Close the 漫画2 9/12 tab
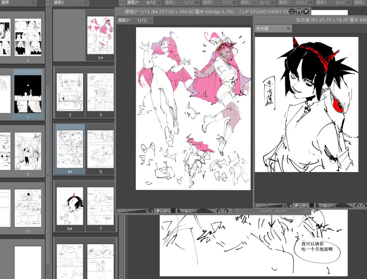367x279 pixels. [x=348, y=3]
